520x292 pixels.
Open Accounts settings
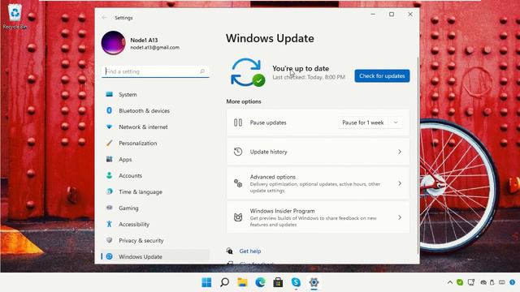click(x=155, y=175)
